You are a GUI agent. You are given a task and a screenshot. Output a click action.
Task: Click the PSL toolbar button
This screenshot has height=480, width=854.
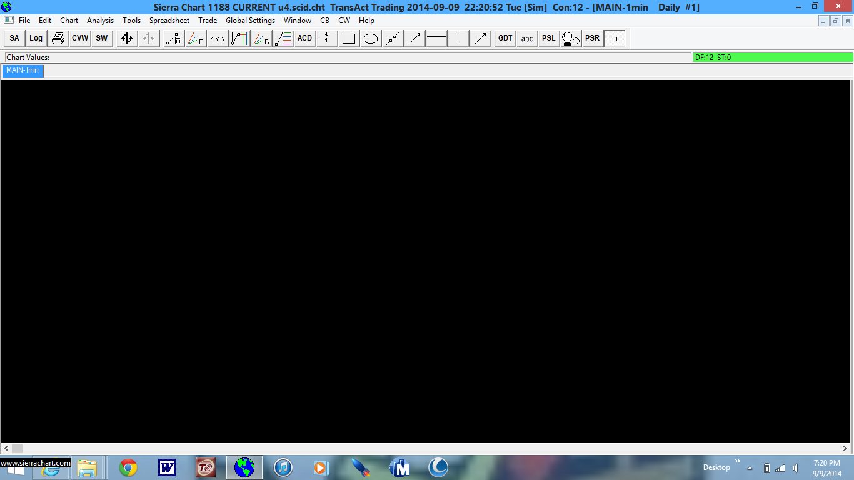[x=549, y=38]
